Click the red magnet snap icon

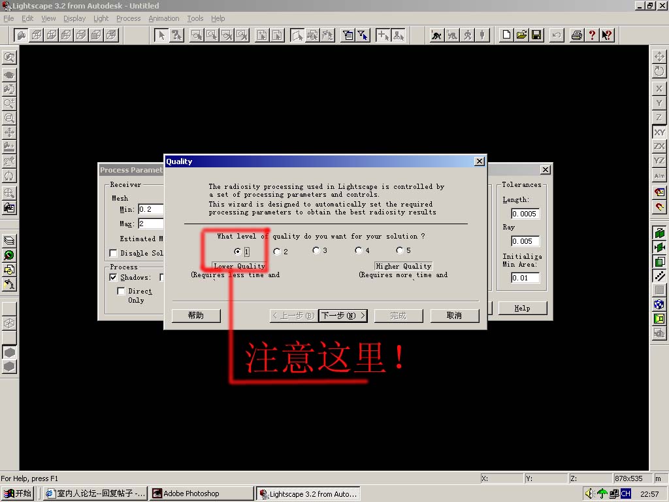[x=659, y=207]
